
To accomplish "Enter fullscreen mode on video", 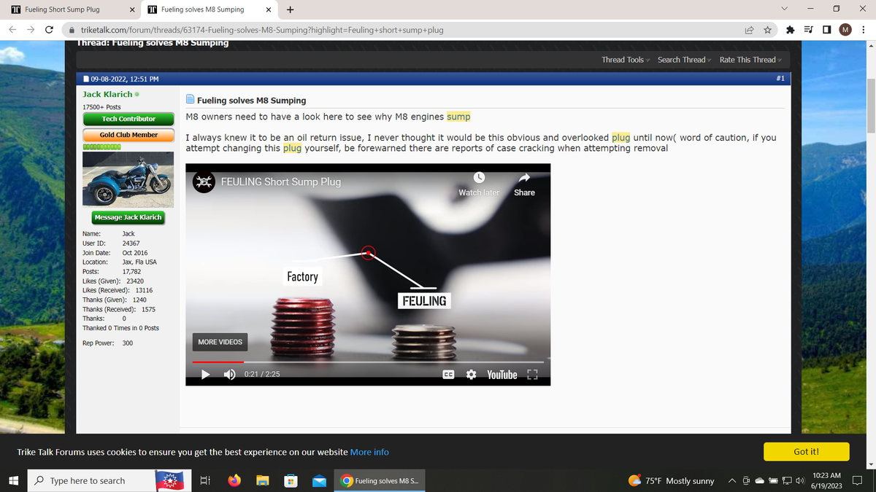I will click(532, 375).
